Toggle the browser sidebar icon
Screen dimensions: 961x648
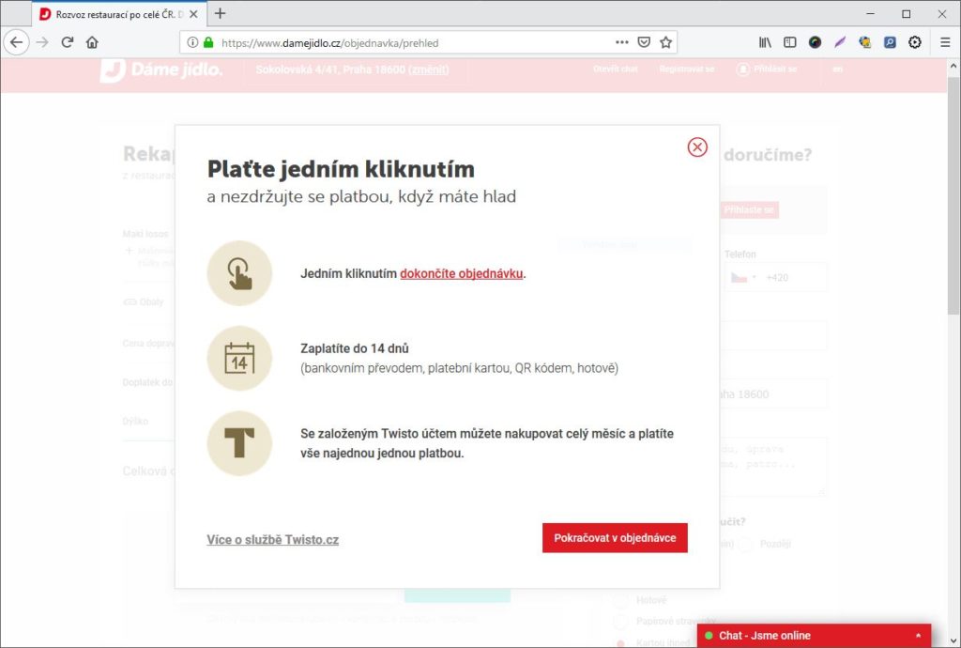coord(790,42)
